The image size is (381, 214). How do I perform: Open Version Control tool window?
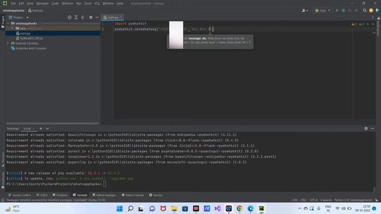coord(20,195)
